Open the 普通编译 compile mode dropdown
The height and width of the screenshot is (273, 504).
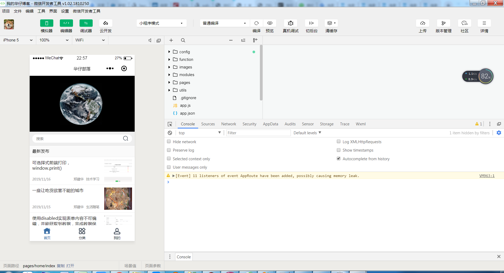[224, 23]
